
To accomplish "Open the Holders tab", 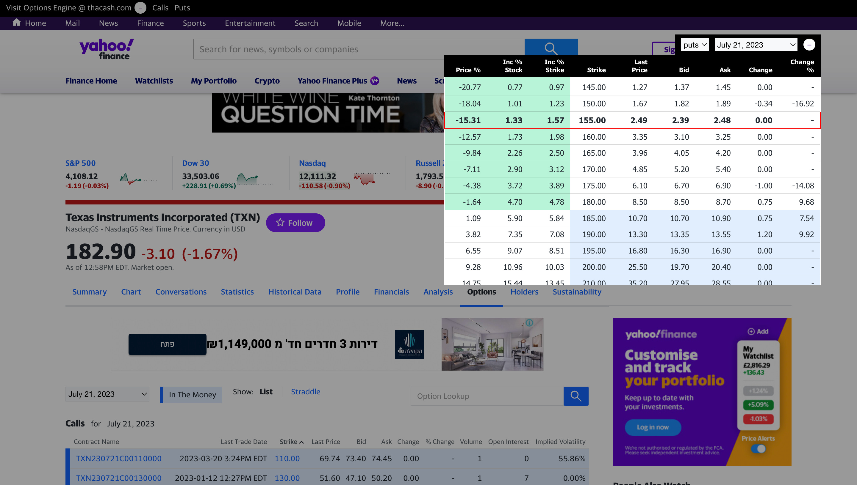I will pos(524,292).
